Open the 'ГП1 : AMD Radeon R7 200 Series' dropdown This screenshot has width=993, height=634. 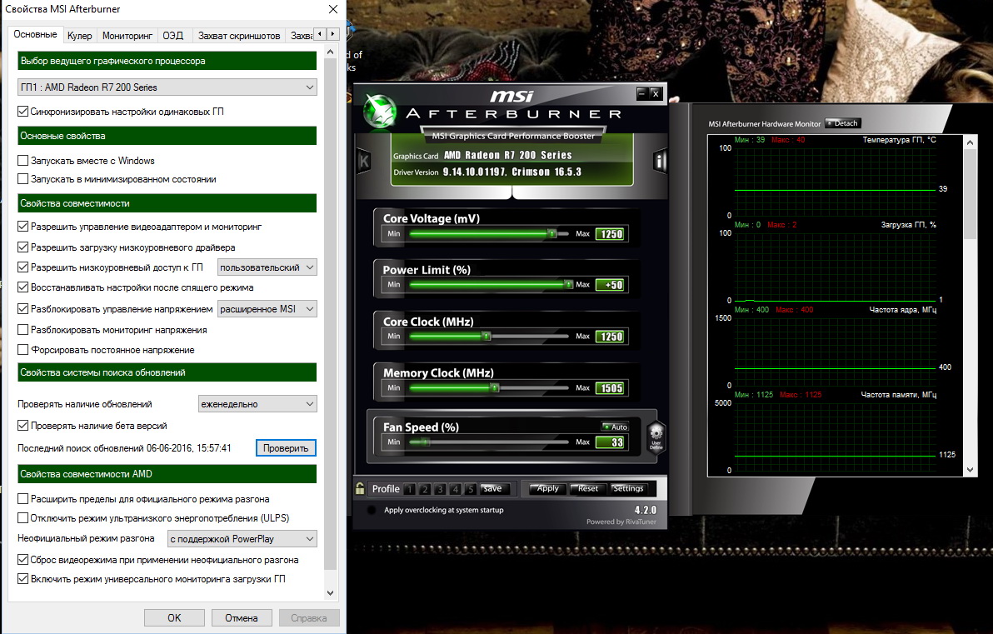(167, 87)
